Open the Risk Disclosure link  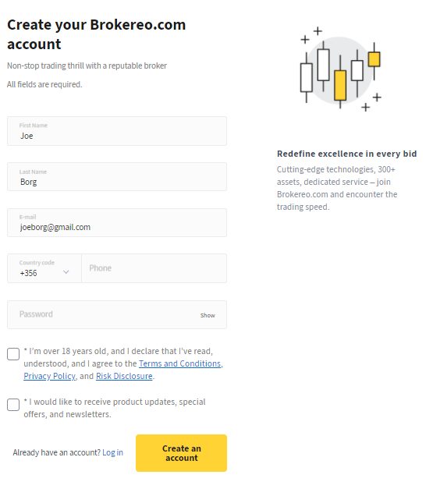[x=124, y=376]
